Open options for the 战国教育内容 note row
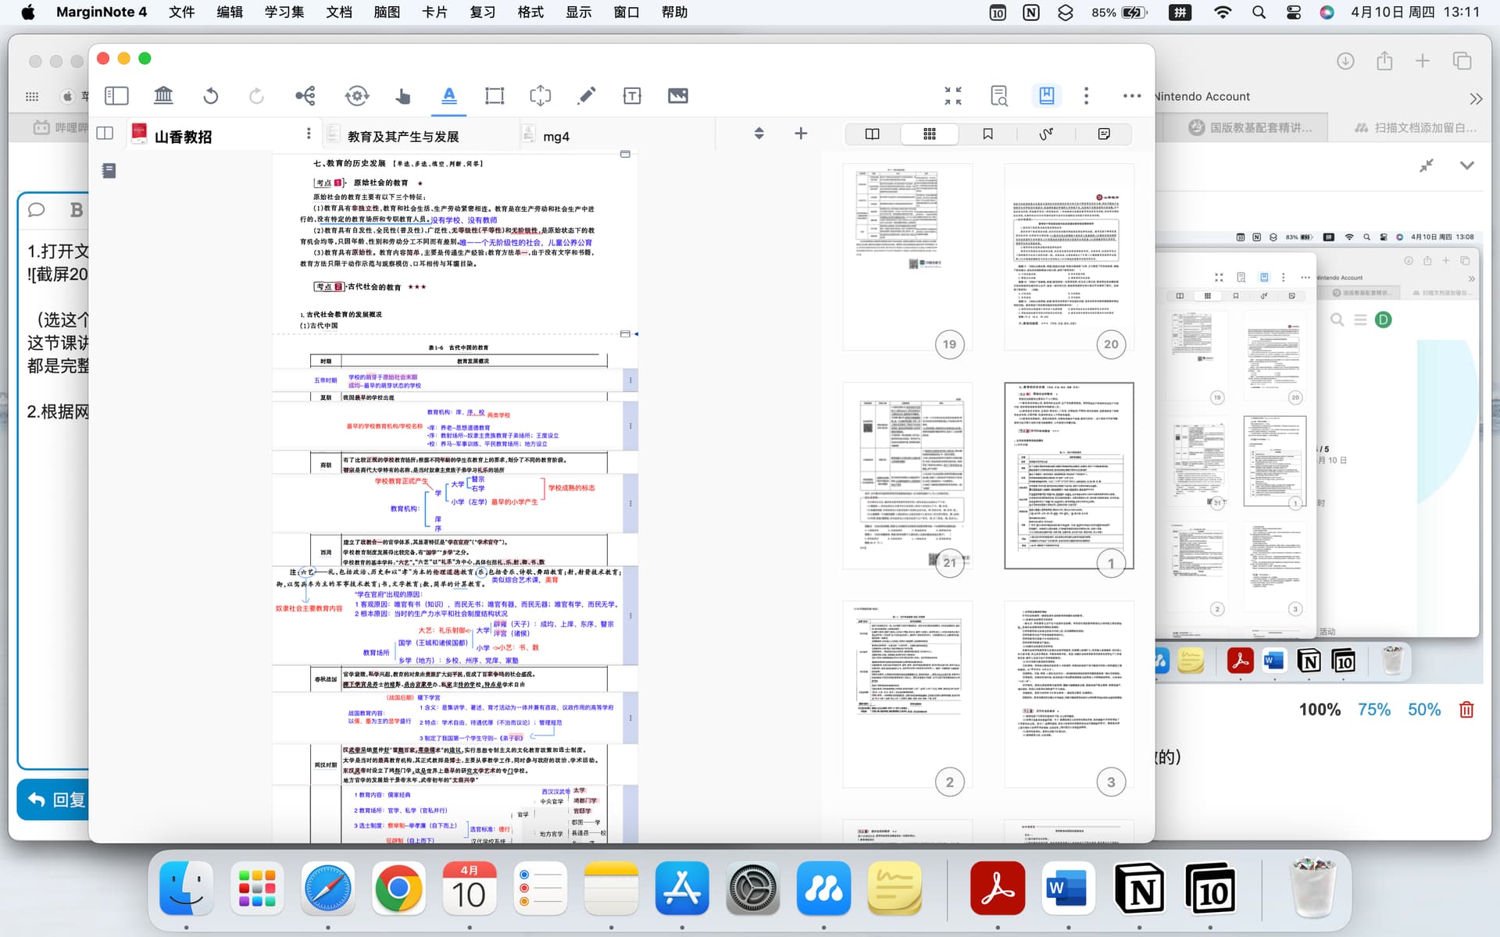The height and width of the screenshot is (937, 1500). point(630,718)
